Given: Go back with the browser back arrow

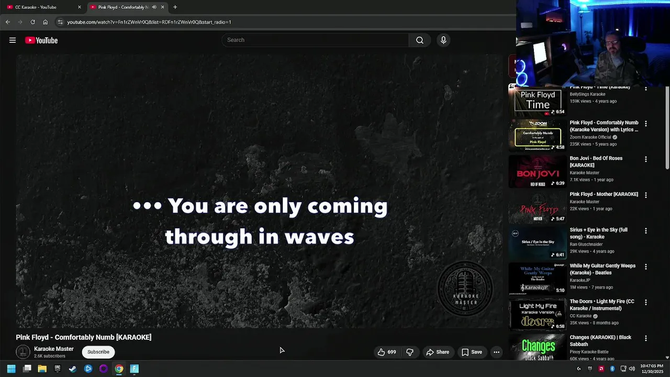Looking at the screenshot, I should coord(8,22).
